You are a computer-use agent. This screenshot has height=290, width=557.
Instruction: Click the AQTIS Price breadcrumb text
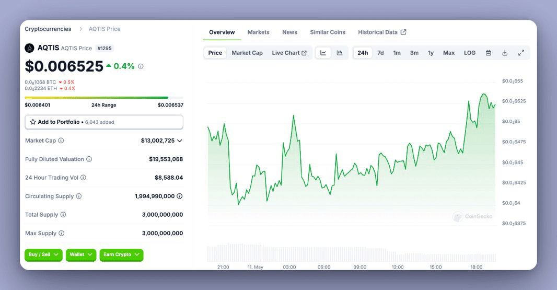tap(105, 29)
